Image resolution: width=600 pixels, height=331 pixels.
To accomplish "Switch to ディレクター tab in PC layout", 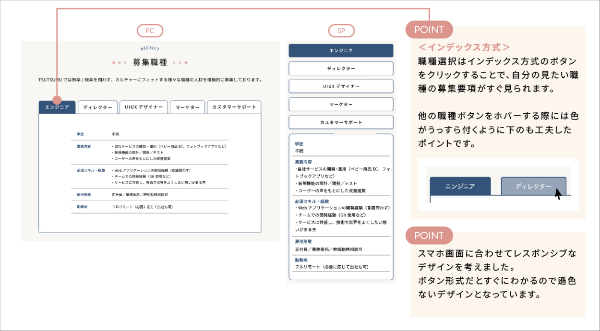I will pos(97,107).
